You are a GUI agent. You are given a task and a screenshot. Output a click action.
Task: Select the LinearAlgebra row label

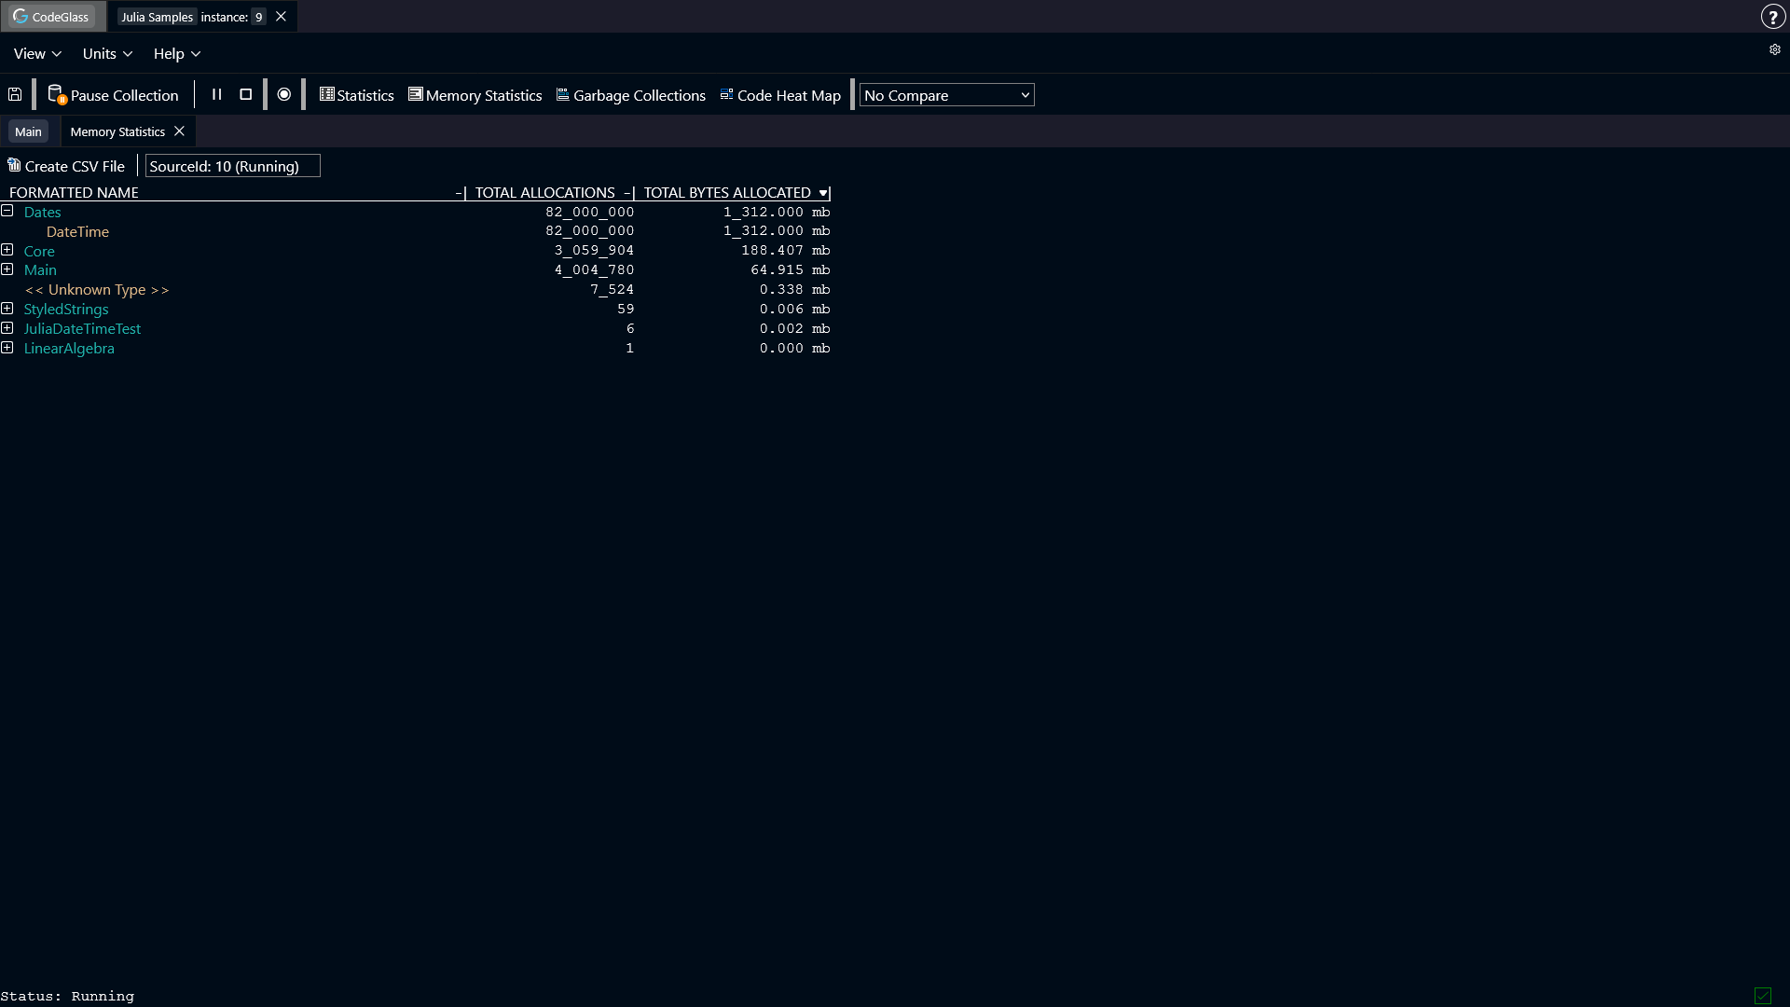coord(69,349)
